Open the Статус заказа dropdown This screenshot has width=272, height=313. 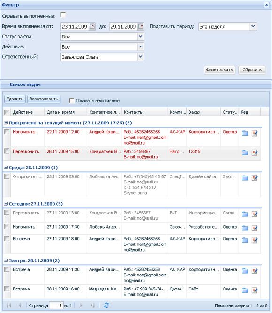pyautogui.click(x=141, y=37)
